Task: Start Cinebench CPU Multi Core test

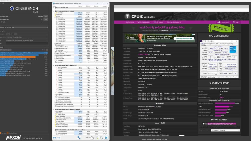Action: pos(46,16)
